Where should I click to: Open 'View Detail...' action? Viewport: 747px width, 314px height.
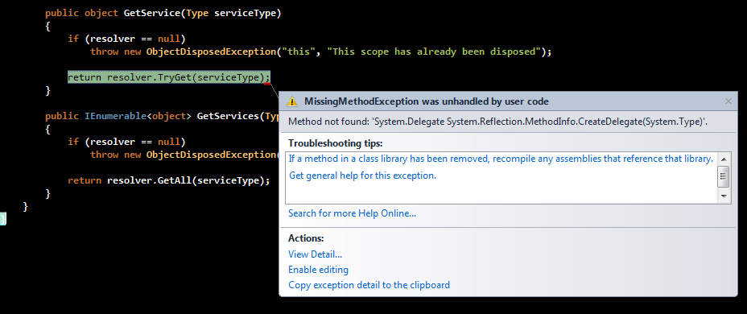pos(315,254)
